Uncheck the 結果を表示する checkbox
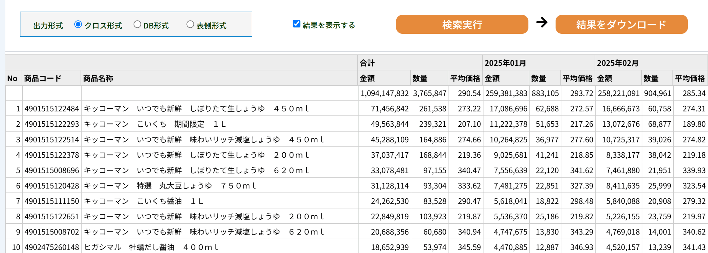Image resolution: width=708 pixels, height=253 pixels. 296,24
